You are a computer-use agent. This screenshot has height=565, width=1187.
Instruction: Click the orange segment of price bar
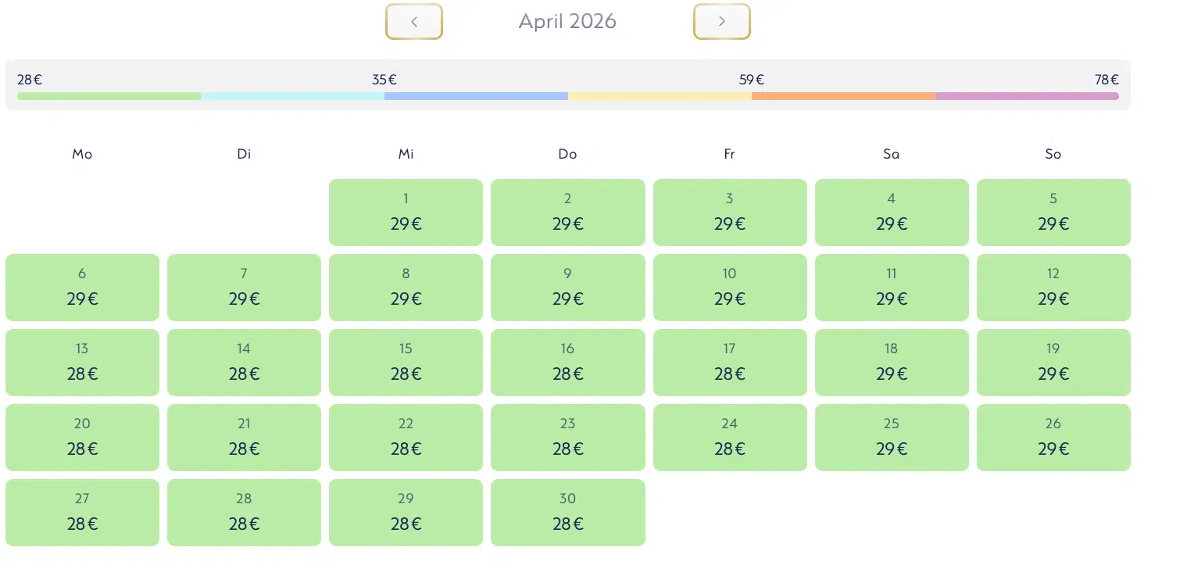(x=843, y=96)
